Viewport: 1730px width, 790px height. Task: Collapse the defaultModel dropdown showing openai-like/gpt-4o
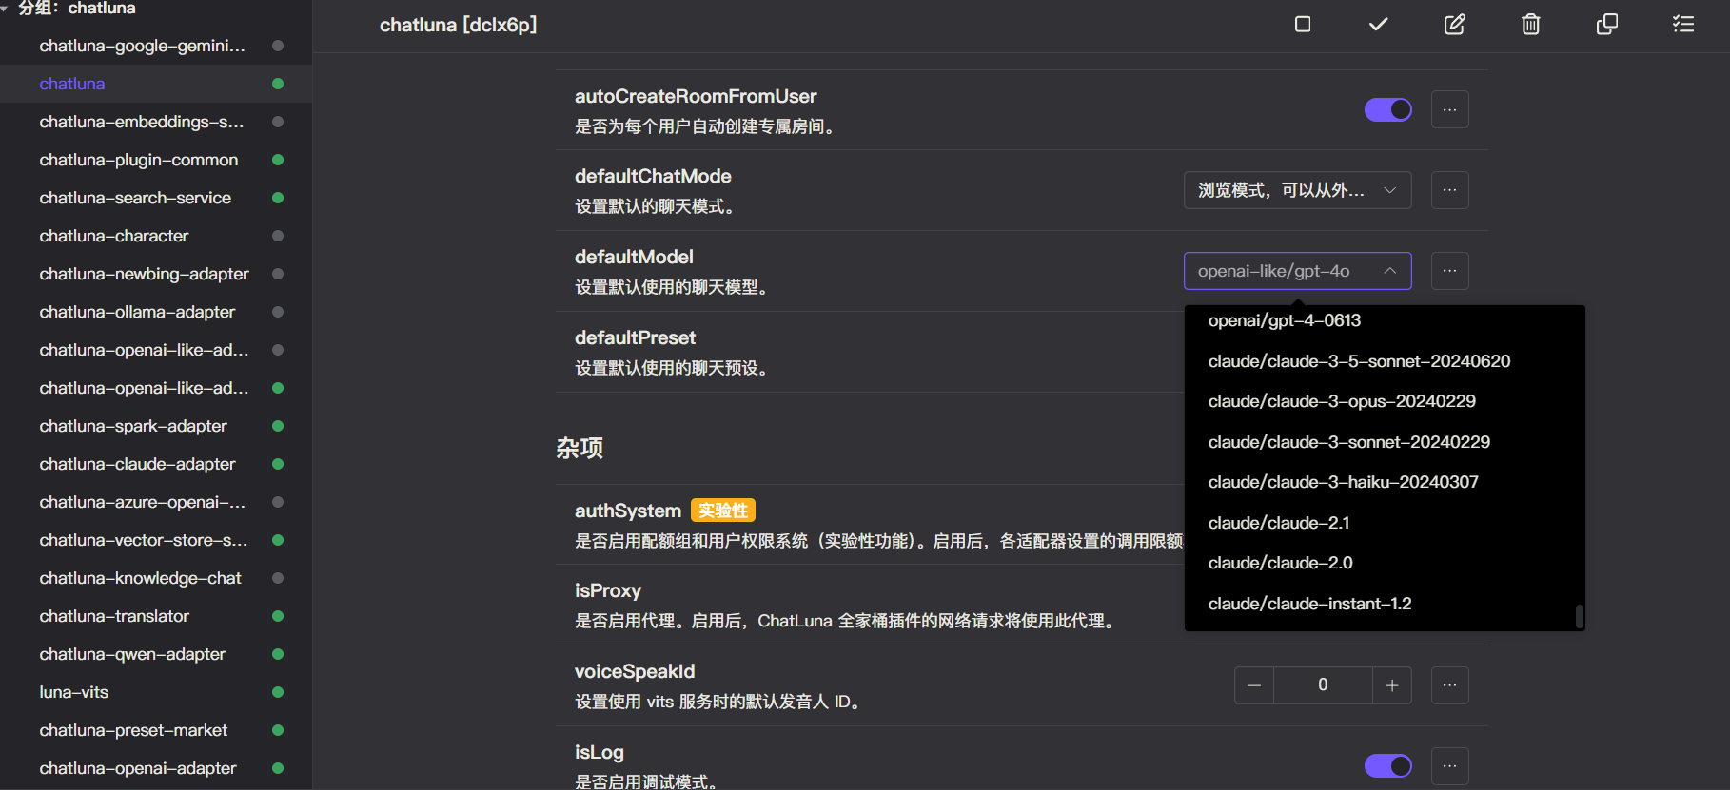(1296, 271)
